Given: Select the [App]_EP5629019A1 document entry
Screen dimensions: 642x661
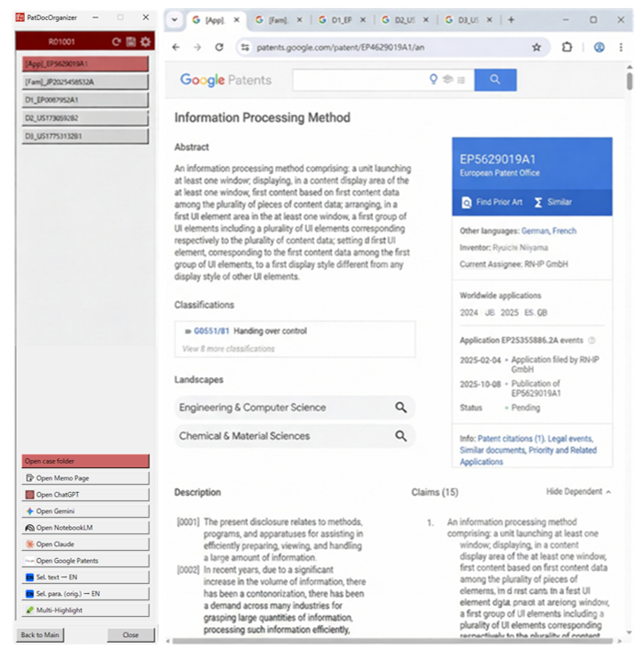Looking at the screenshot, I should pos(85,63).
